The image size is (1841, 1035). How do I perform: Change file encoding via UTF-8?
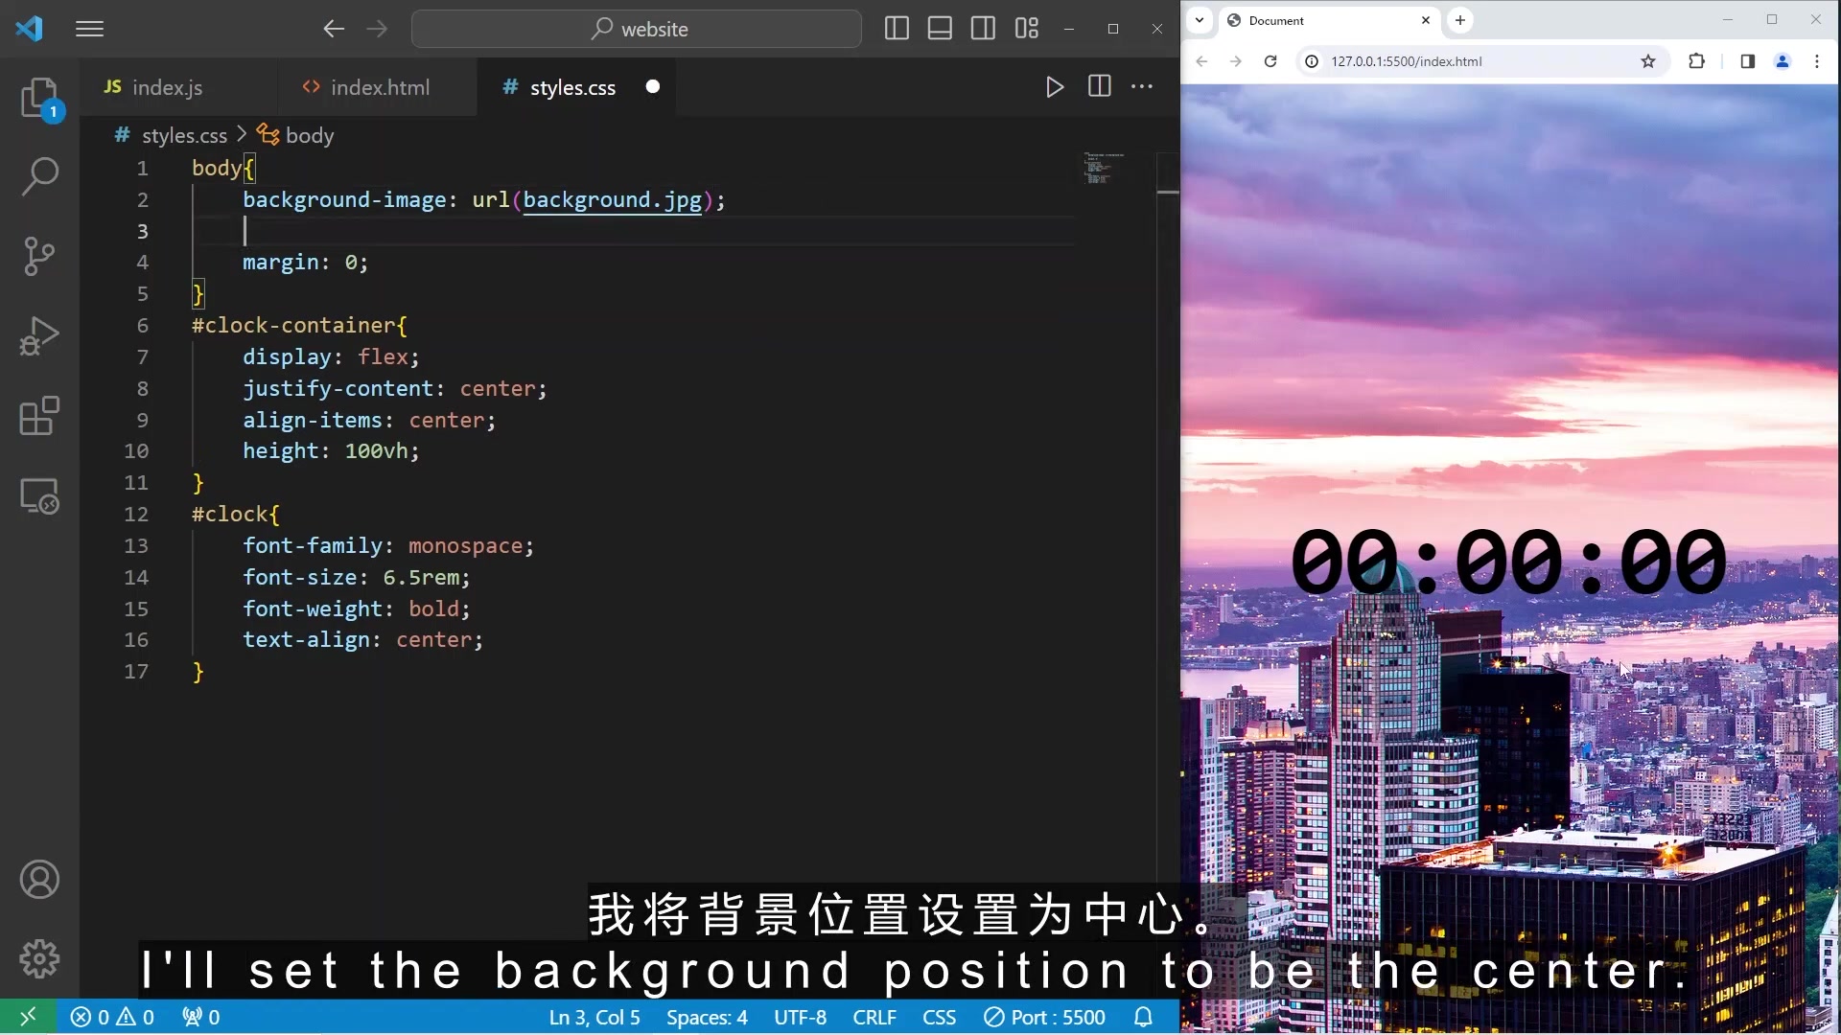[x=800, y=1017]
